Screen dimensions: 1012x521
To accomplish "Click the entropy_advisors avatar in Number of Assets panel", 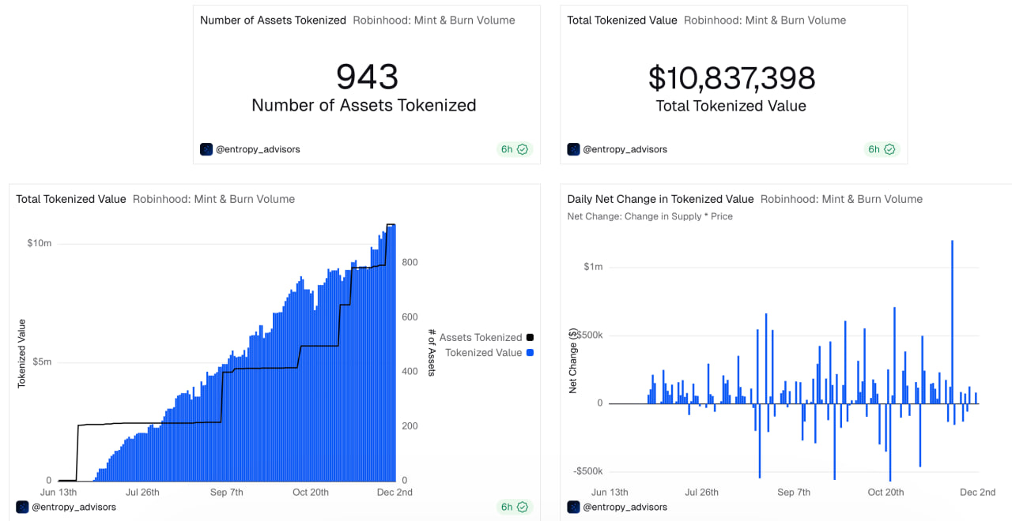I will (206, 149).
